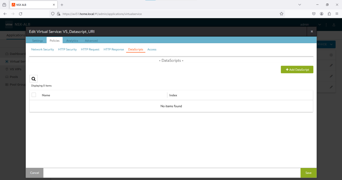This screenshot has height=180, width=342.
Task: Click the site security lock icon
Action: point(58,14)
